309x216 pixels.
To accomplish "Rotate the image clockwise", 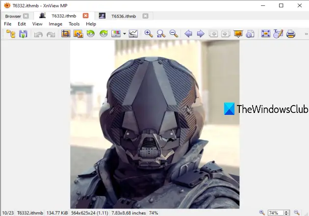I will click(103, 34).
